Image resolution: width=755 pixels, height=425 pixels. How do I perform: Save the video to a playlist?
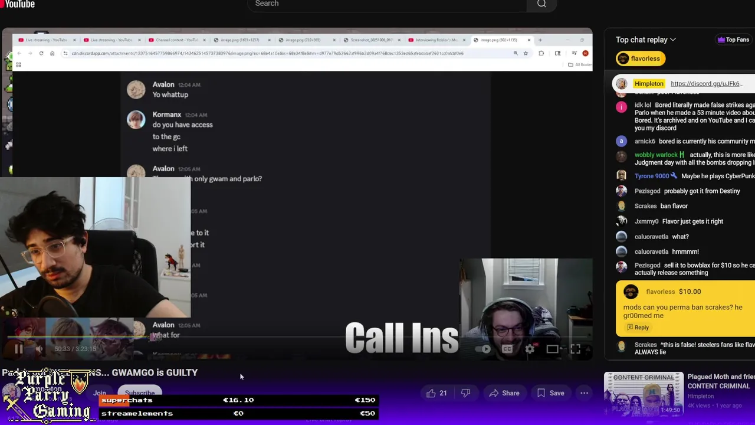point(550,393)
